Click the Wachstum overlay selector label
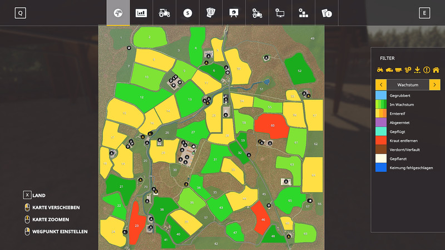The image size is (445, 250). pyautogui.click(x=408, y=85)
